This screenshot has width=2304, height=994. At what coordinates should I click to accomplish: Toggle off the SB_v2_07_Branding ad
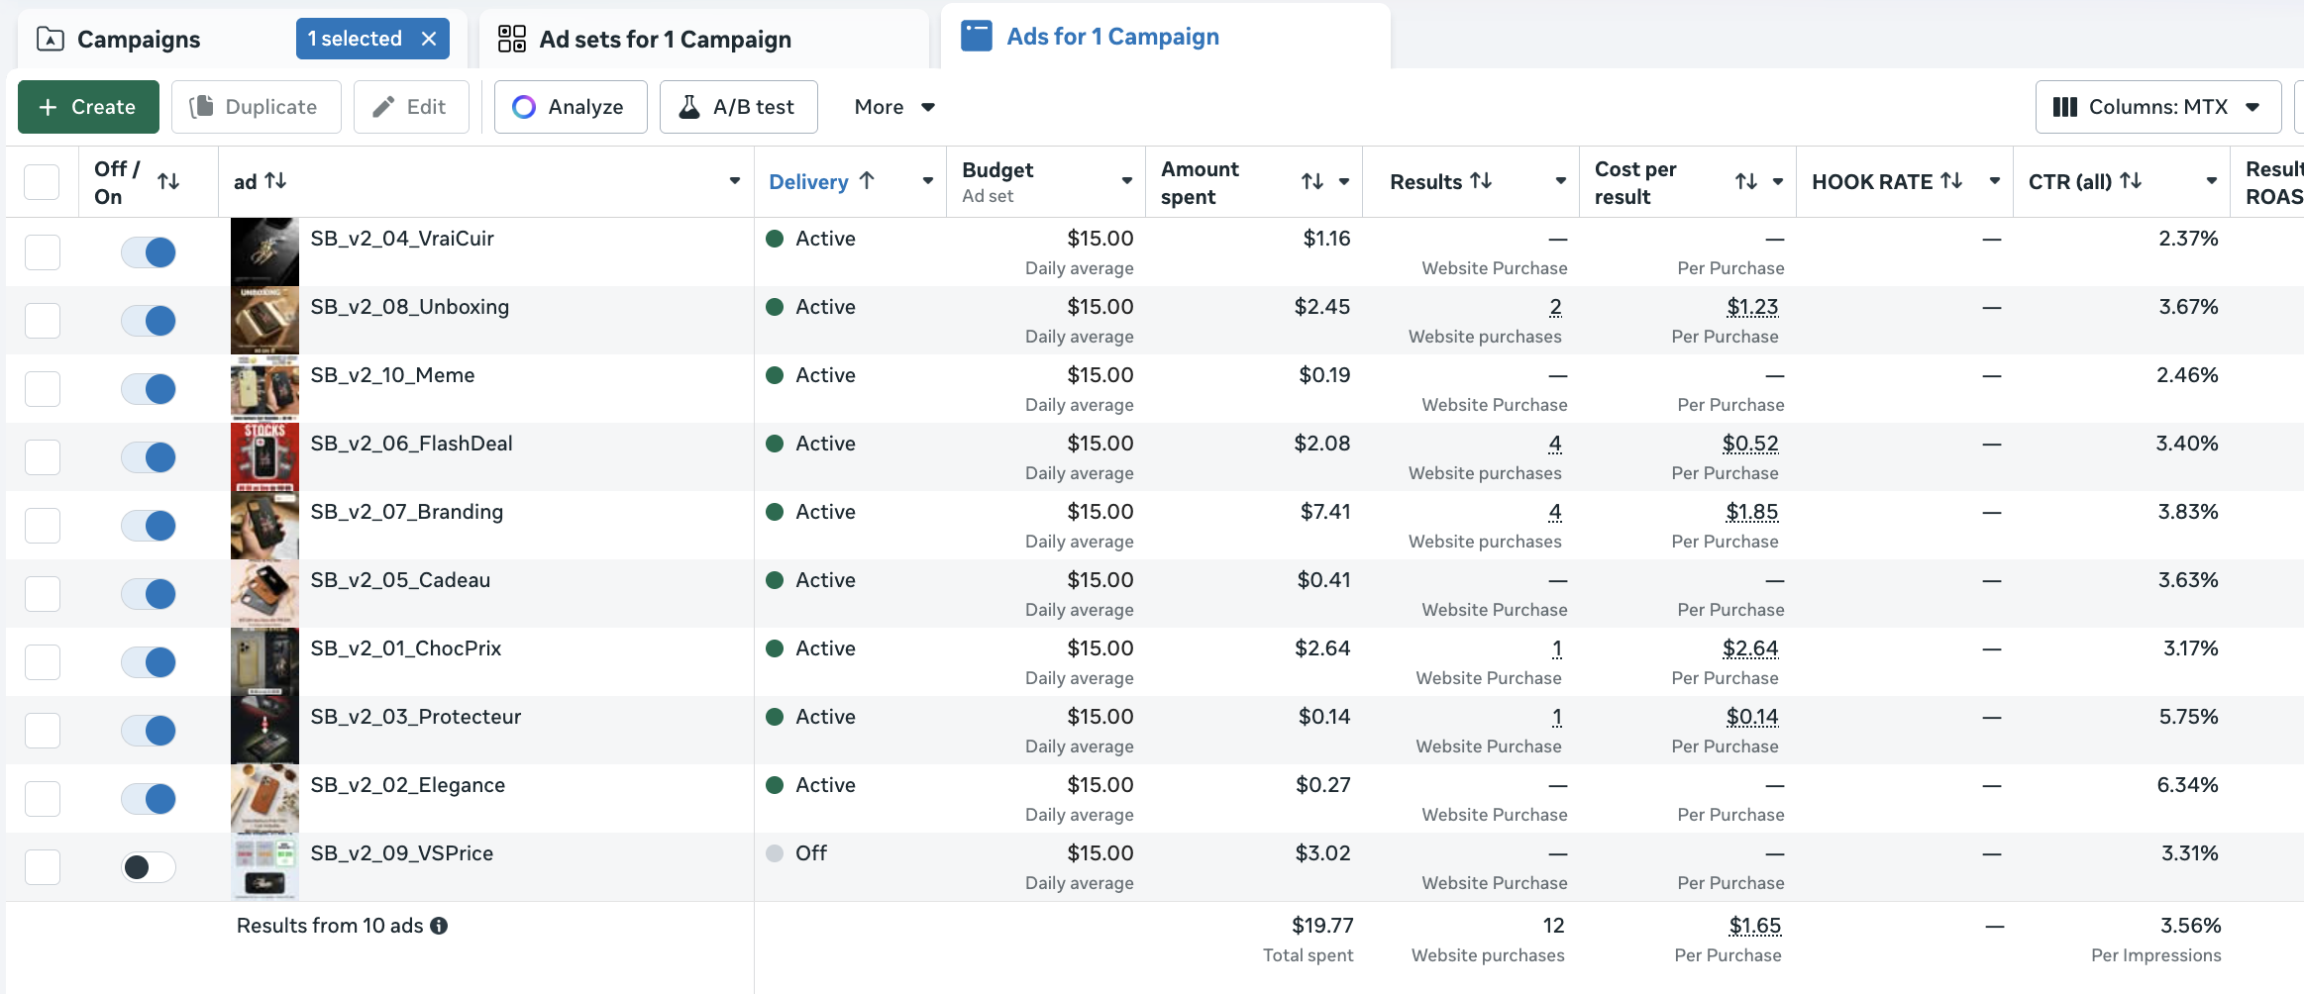149,526
